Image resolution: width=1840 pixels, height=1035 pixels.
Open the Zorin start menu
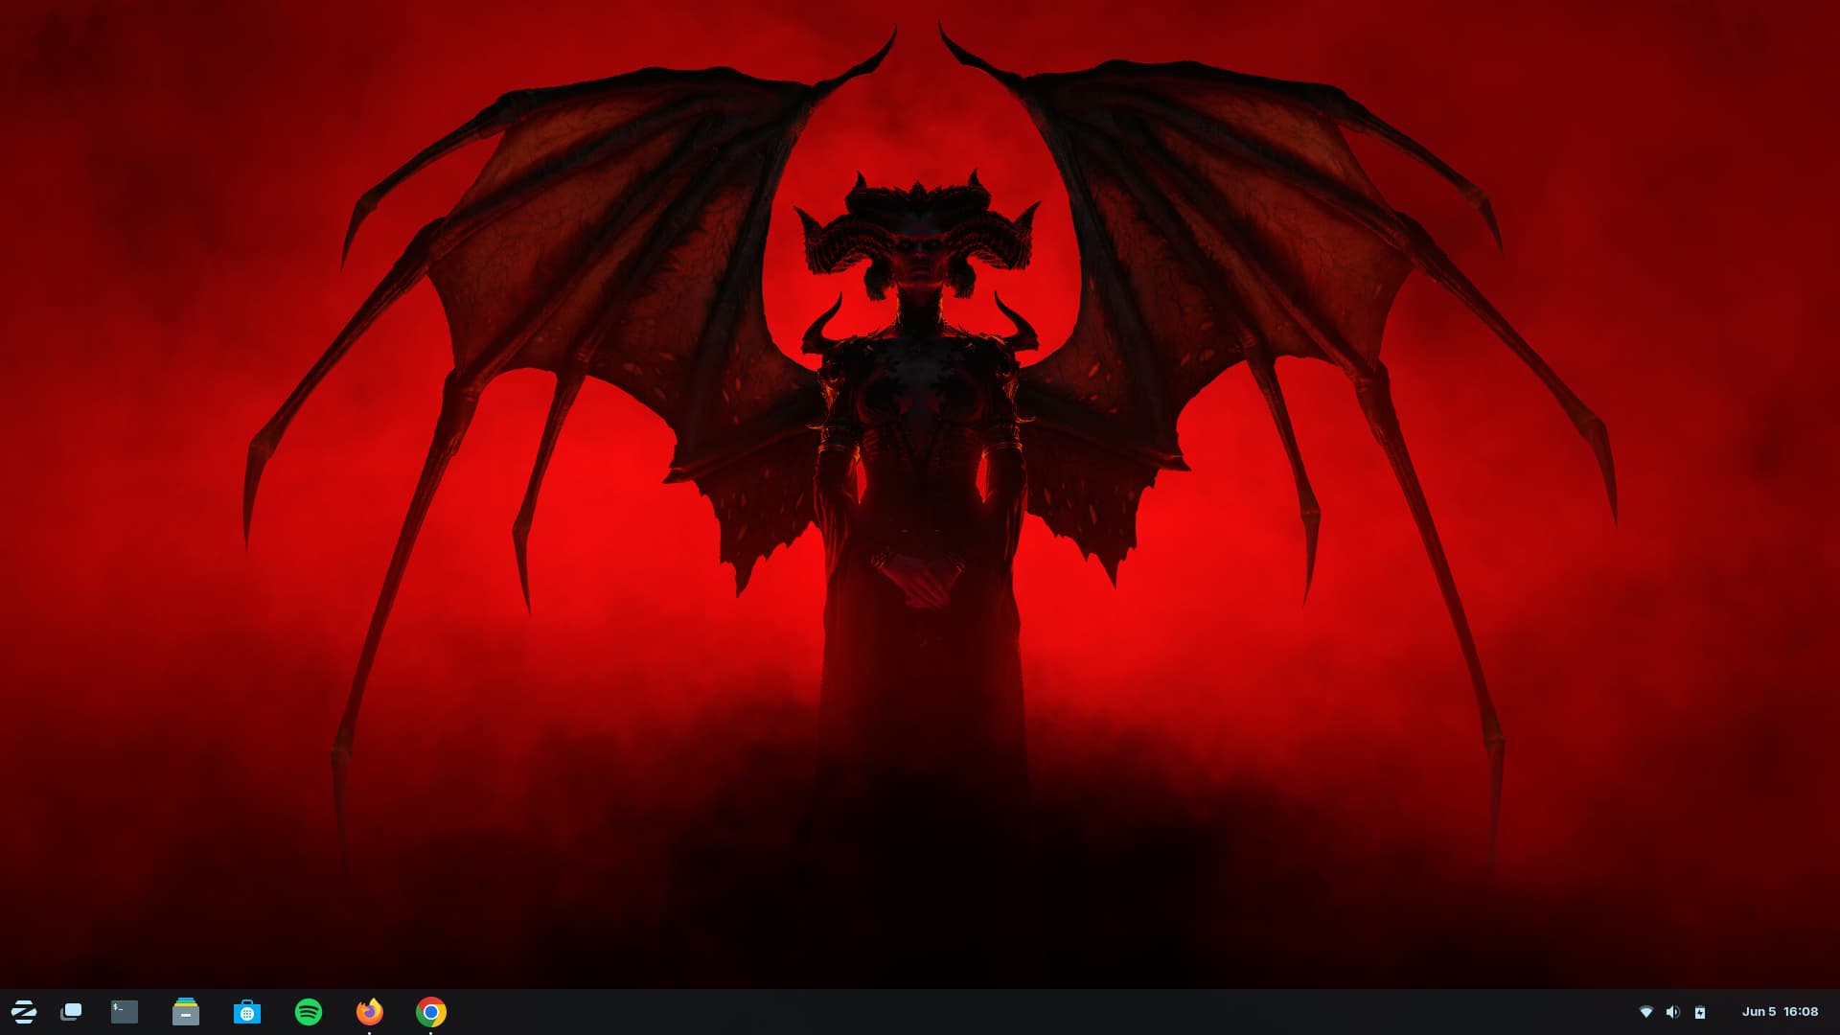[x=24, y=1012]
